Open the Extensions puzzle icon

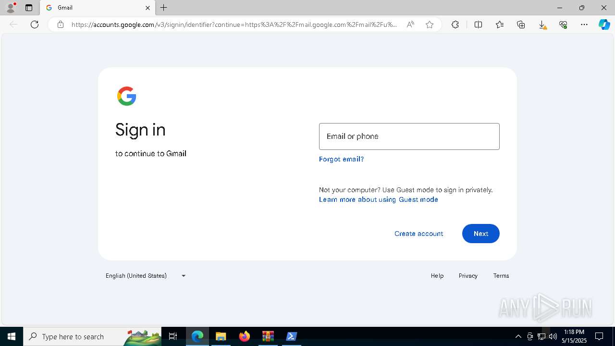455,25
